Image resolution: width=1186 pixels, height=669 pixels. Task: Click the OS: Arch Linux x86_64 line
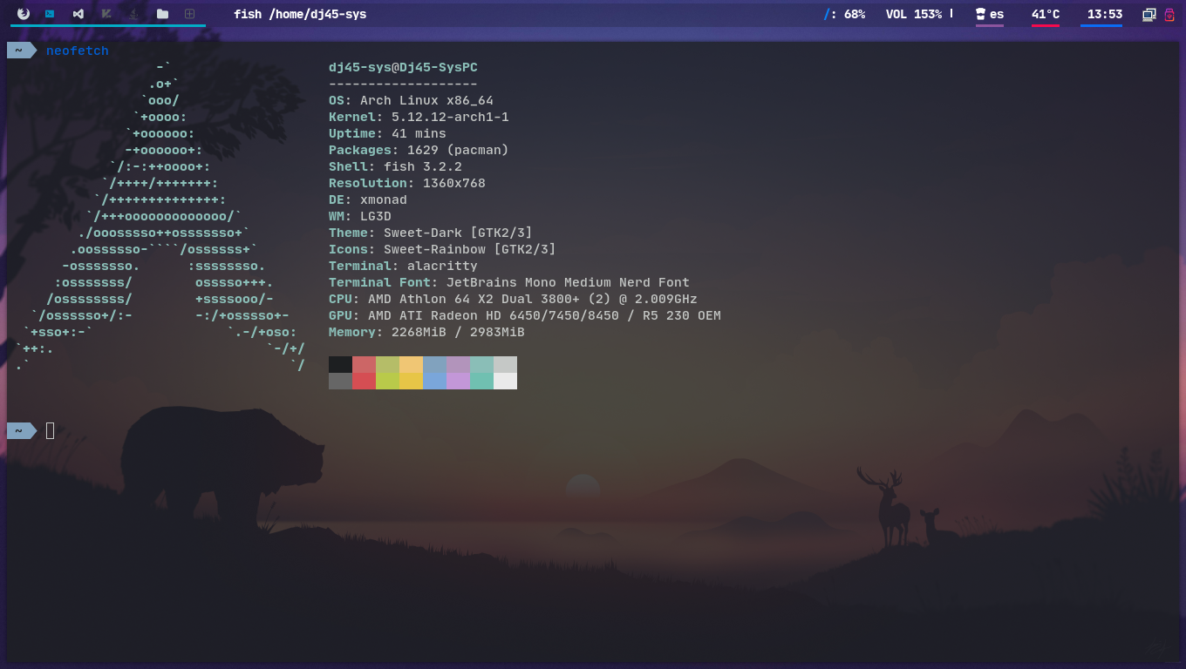tap(411, 100)
